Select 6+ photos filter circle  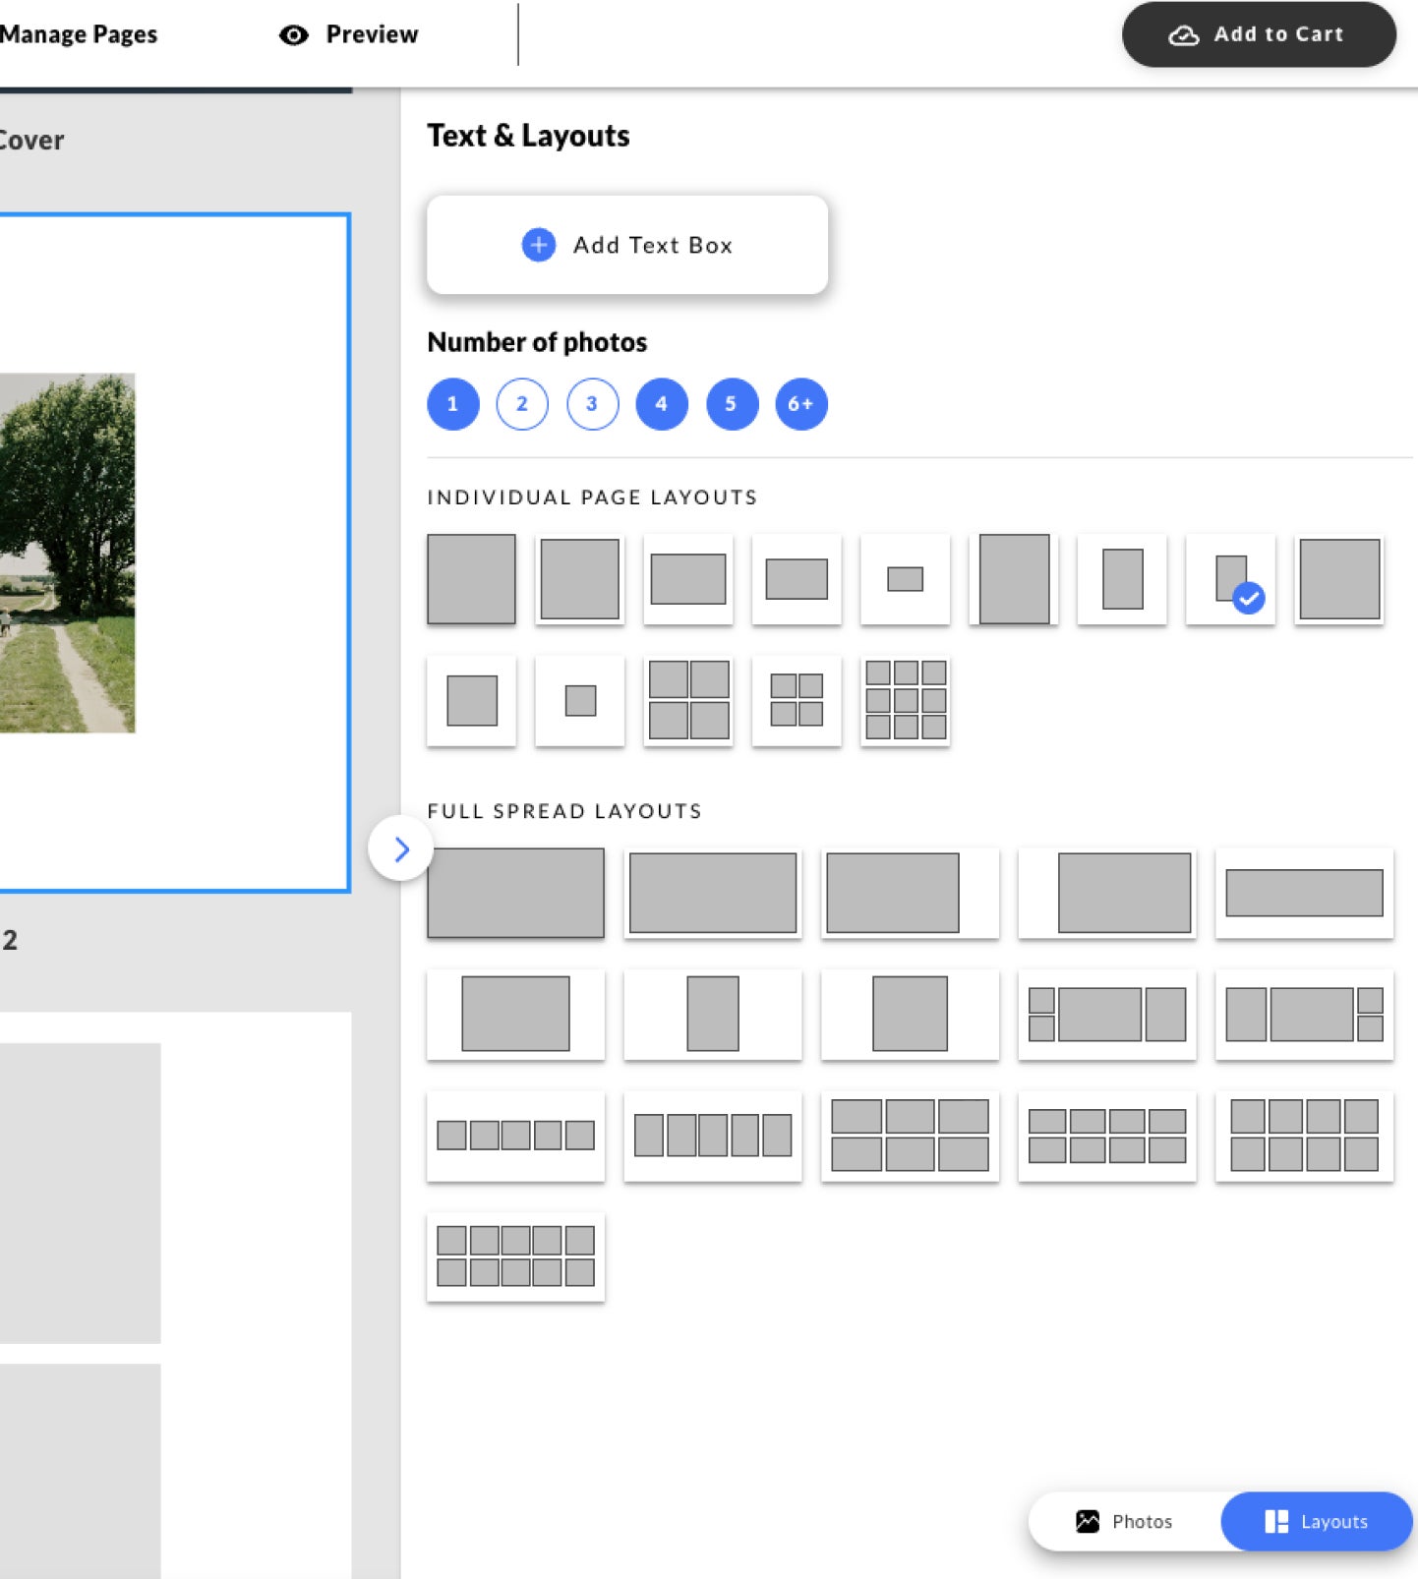click(x=801, y=404)
